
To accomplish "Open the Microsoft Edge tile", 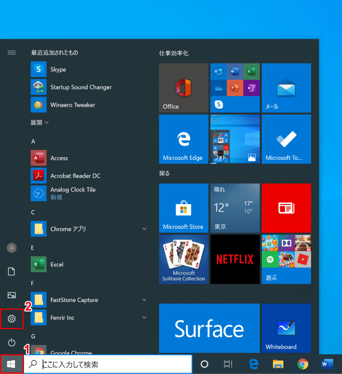I will [184, 139].
